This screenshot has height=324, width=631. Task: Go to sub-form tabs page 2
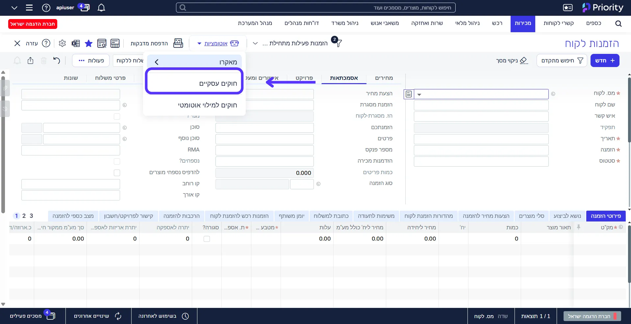coord(24,216)
